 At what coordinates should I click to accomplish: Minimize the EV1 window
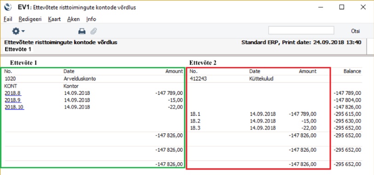tap(321, 7)
